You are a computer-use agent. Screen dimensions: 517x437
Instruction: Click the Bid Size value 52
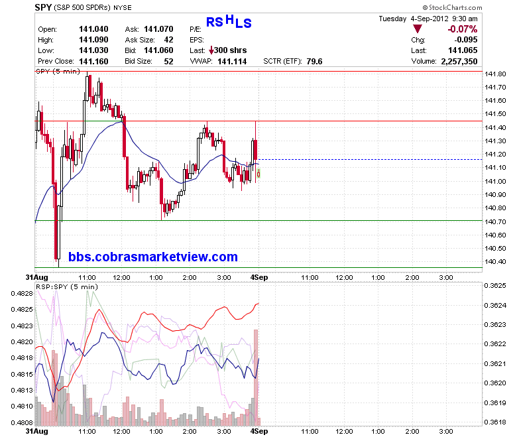tap(168, 62)
